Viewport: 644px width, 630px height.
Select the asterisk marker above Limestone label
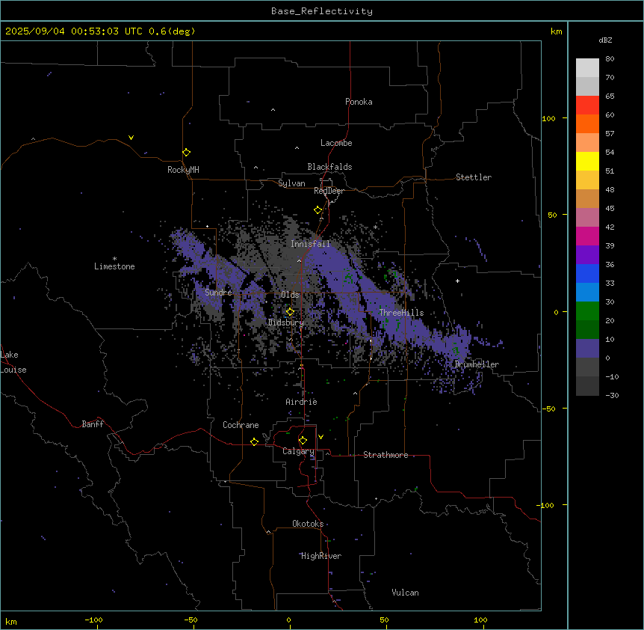114,259
